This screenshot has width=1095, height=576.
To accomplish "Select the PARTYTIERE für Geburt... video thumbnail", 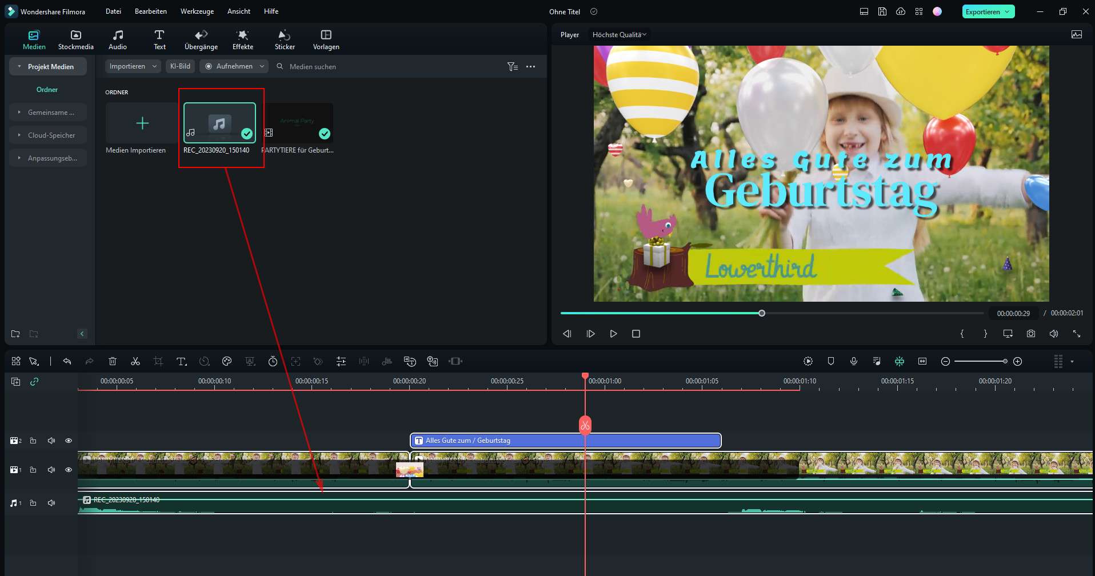I will pyautogui.click(x=297, y=123).
